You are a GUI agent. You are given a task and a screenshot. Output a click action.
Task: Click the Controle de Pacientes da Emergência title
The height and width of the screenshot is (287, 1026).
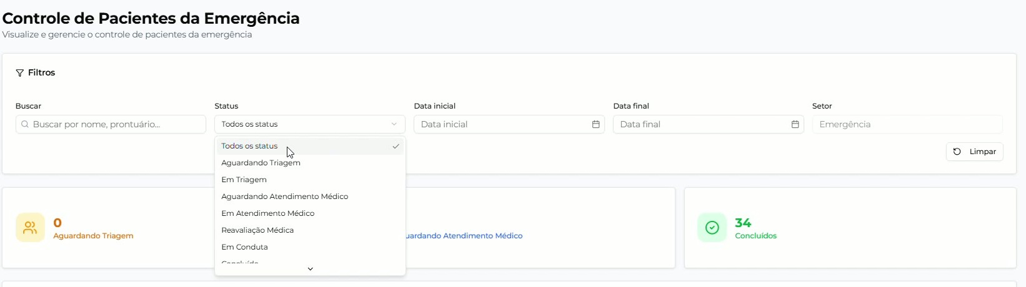pyautogui.click(x=151, y=18)
